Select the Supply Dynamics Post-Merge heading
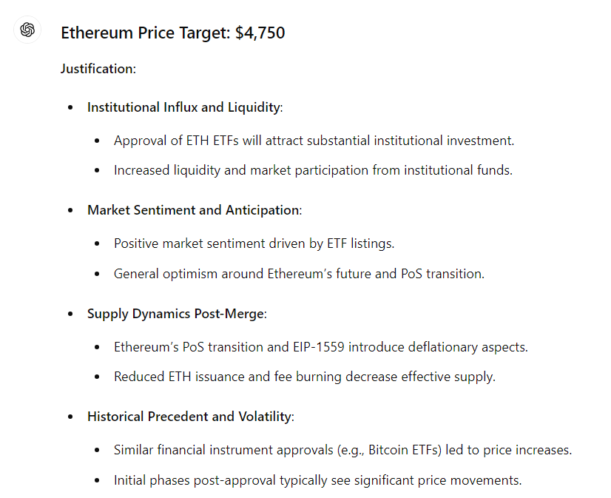 coord(175,314)
